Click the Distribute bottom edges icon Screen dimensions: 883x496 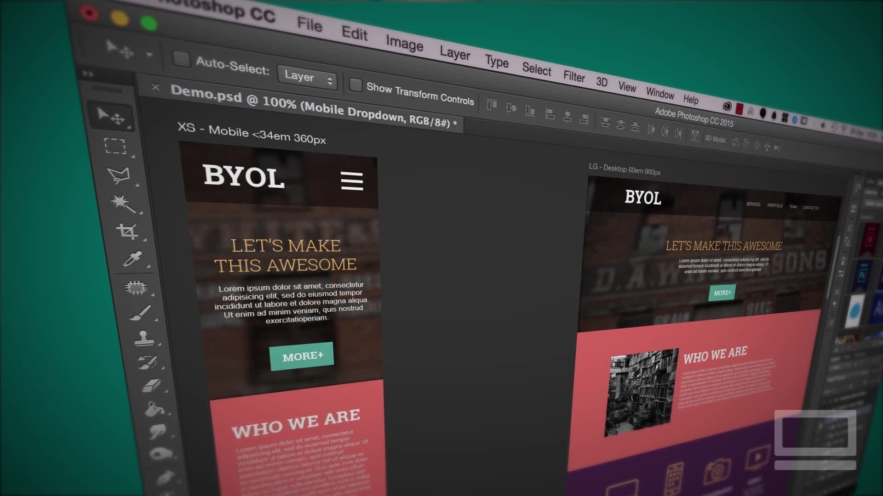[x=635, y=127]
